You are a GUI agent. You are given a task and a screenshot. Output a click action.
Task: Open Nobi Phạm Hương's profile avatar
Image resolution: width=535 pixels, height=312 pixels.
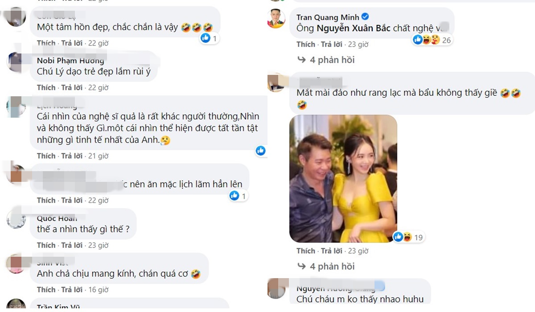16,61
